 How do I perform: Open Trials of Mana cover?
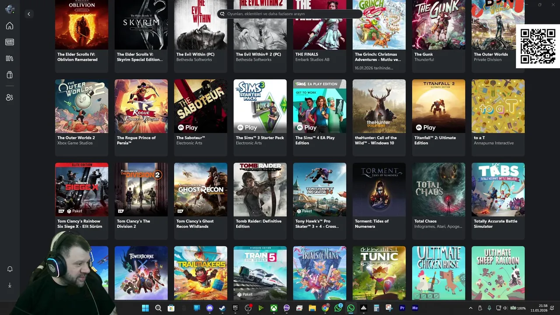pos(319,273)
